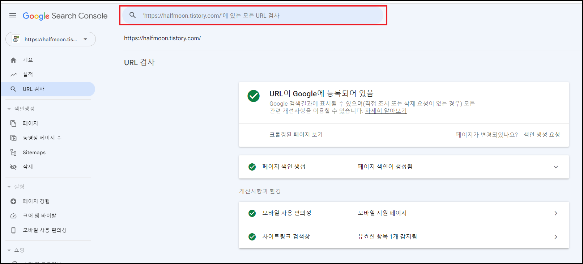Click the speedometer icon beside 코어 웹 바이탈
583x264 pixels.
[13, 216]
